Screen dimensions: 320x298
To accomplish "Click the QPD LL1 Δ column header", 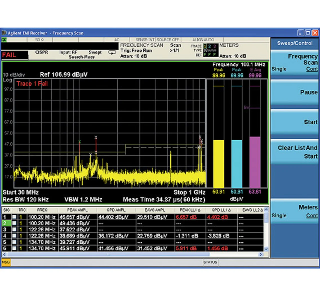I will point(221,210).
